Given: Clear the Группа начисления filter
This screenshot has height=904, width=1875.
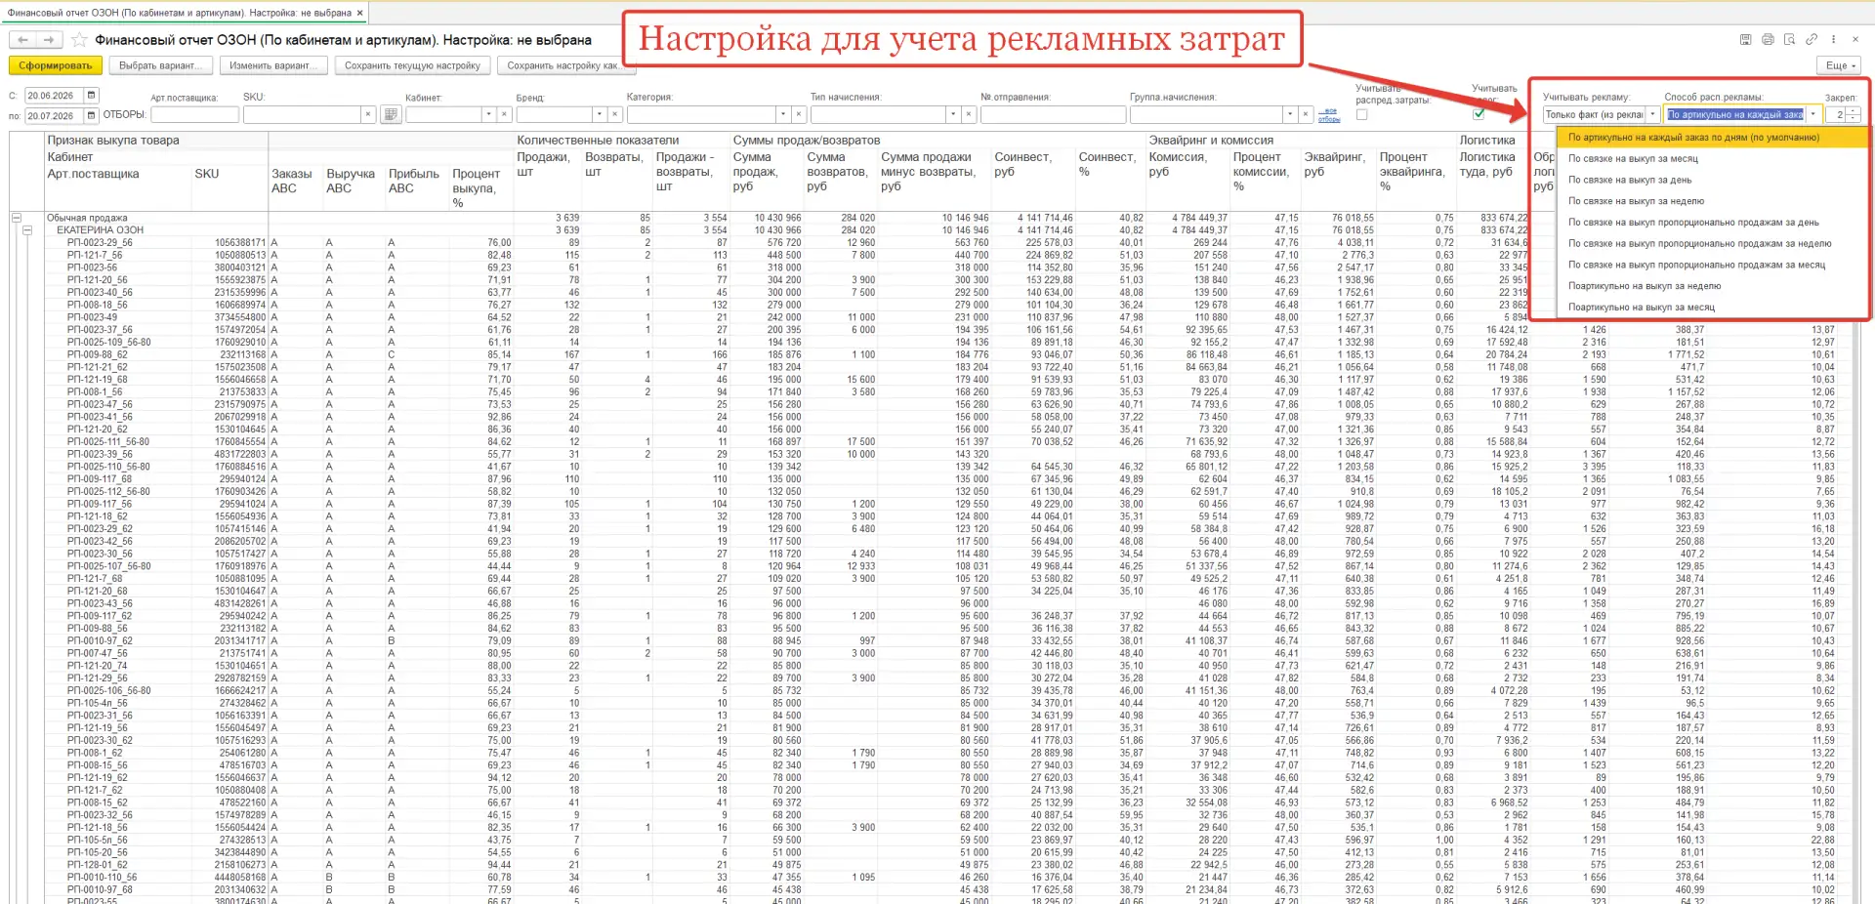Looking at the screenshot, I should coord(1306,115).
